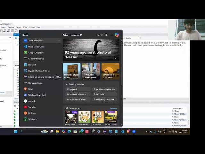Open 'Neck-like object filmed' card

72,71
